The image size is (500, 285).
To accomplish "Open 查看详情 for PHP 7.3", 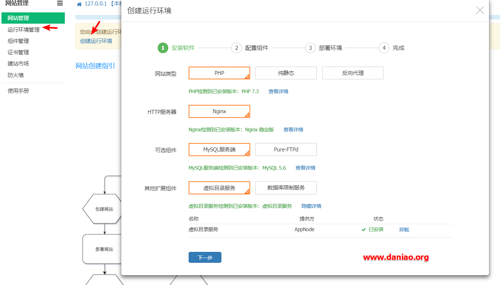I will (x=278, y=91).
